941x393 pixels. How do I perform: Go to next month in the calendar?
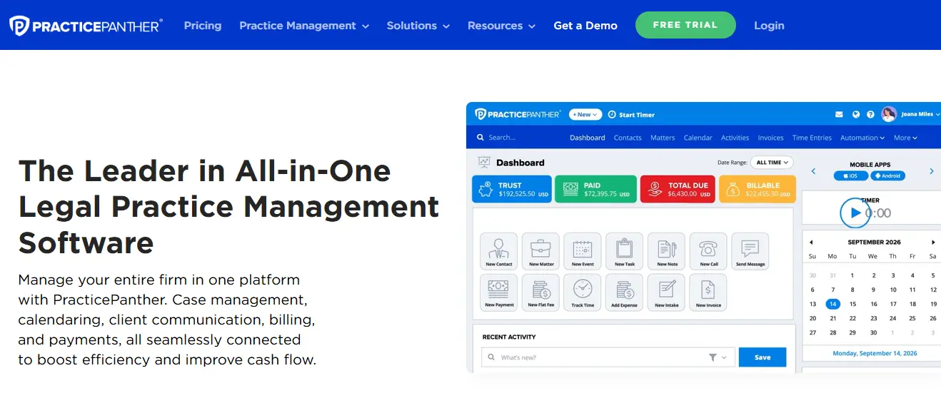click(x=933, y=242)
